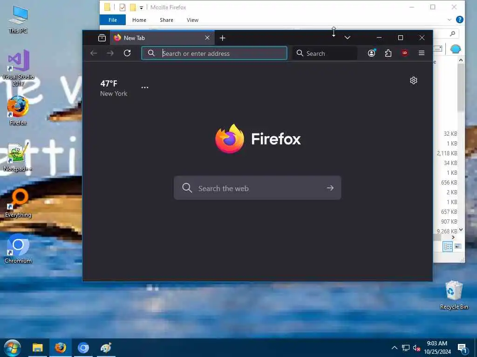Open Explorer Help question mark icon

[x=460, y=20]
